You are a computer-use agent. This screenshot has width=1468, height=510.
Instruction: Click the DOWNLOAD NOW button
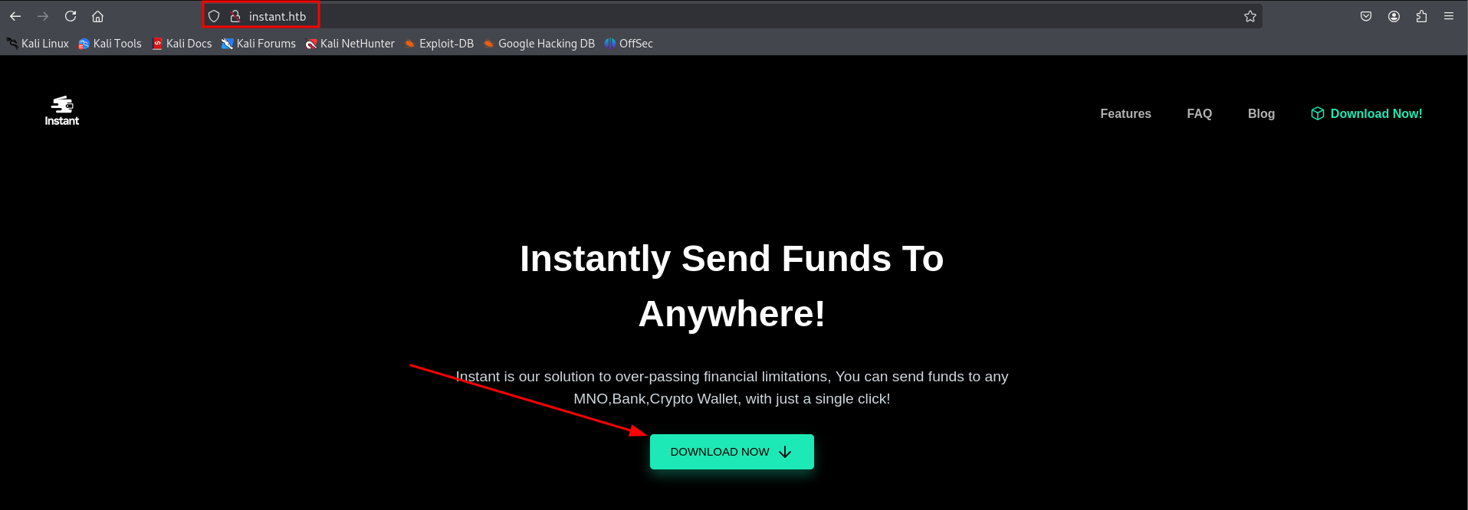coord(732,452)
